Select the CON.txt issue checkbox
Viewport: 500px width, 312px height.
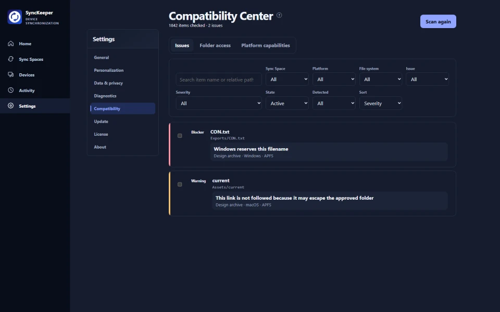(180, 136)
